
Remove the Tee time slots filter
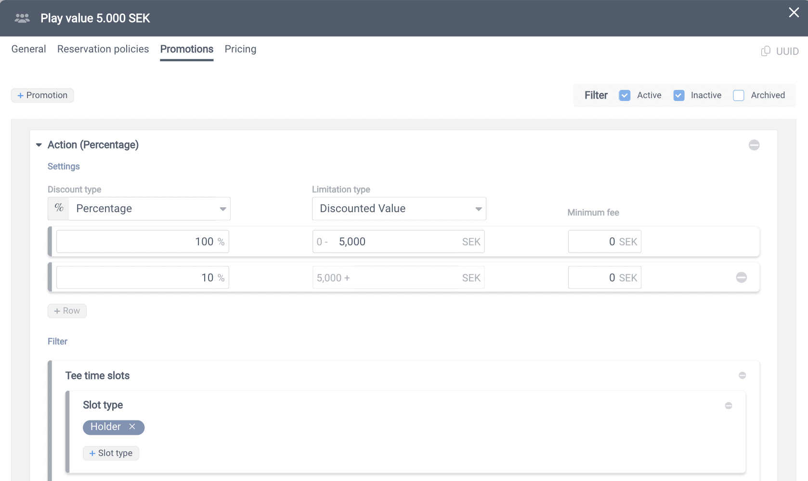click(742, 375)
